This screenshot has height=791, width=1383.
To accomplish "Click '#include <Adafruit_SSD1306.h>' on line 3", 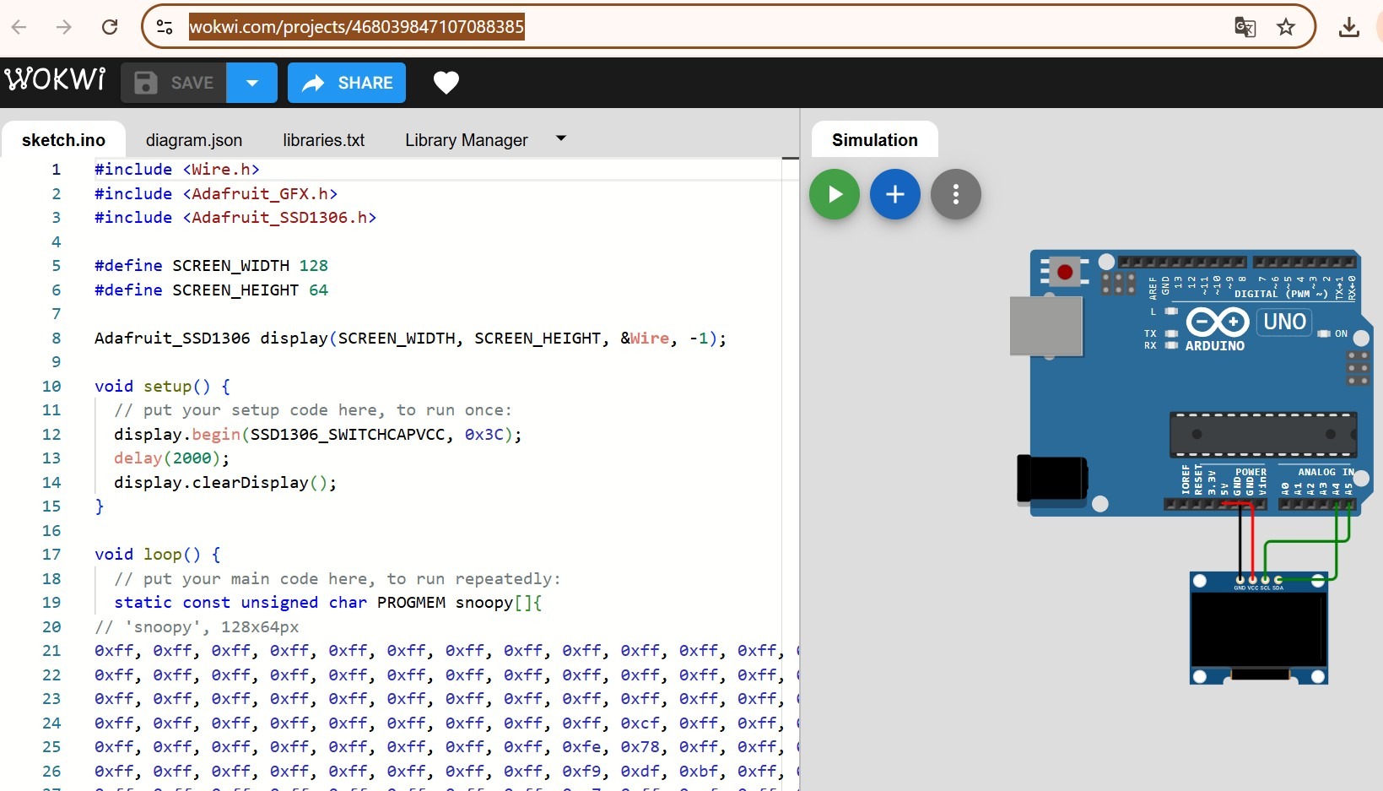I will 235,218.
